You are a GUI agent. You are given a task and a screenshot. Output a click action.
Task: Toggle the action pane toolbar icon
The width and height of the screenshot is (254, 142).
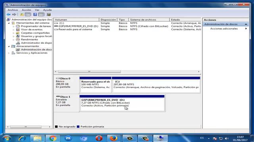click(41, 15)
